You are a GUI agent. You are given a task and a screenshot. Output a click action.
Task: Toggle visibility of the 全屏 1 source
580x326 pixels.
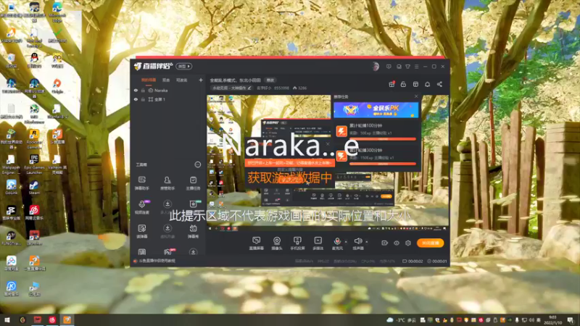coord(136,99)
